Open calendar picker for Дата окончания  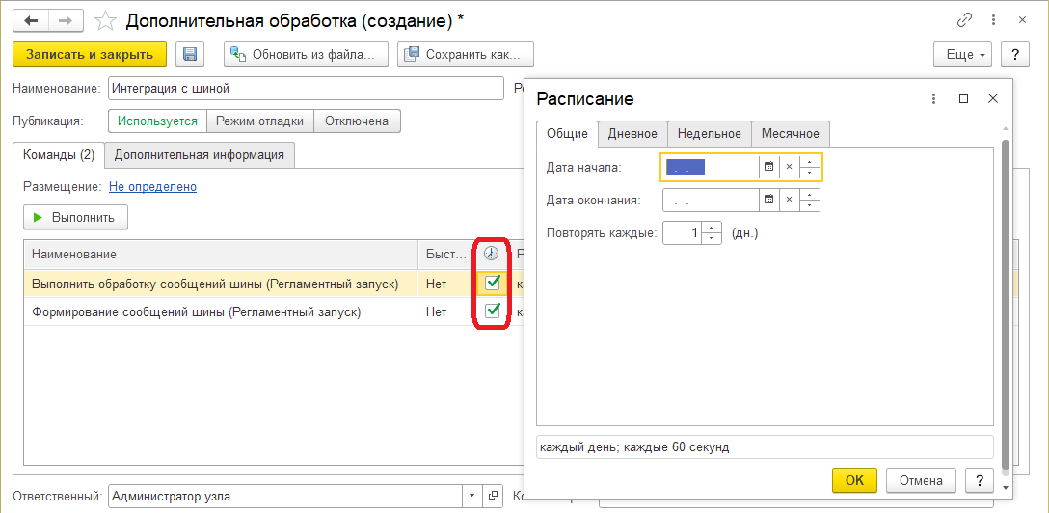point(768,201)
